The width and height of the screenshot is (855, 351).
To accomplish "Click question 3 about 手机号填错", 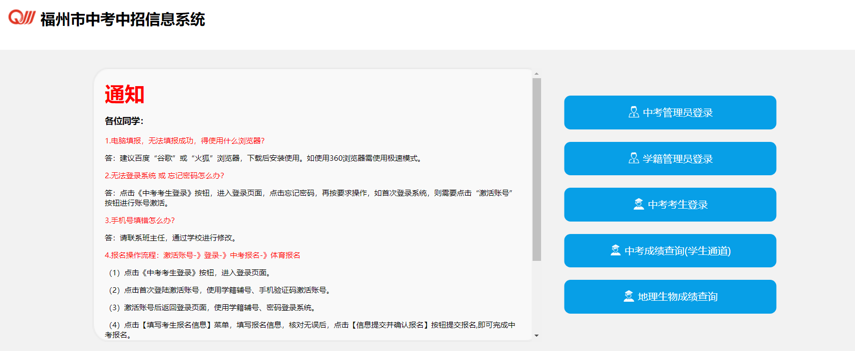I will click(140, 221).
